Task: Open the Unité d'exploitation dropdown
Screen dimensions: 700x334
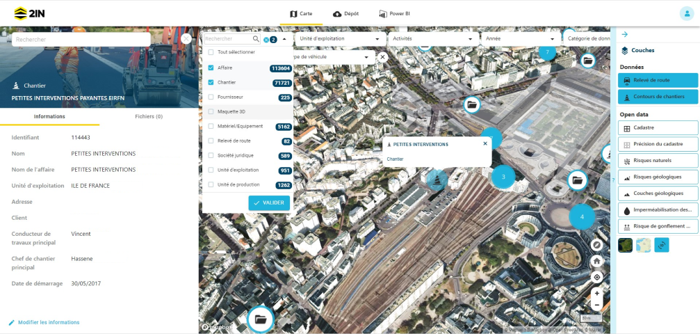Action: click(340, 39)
